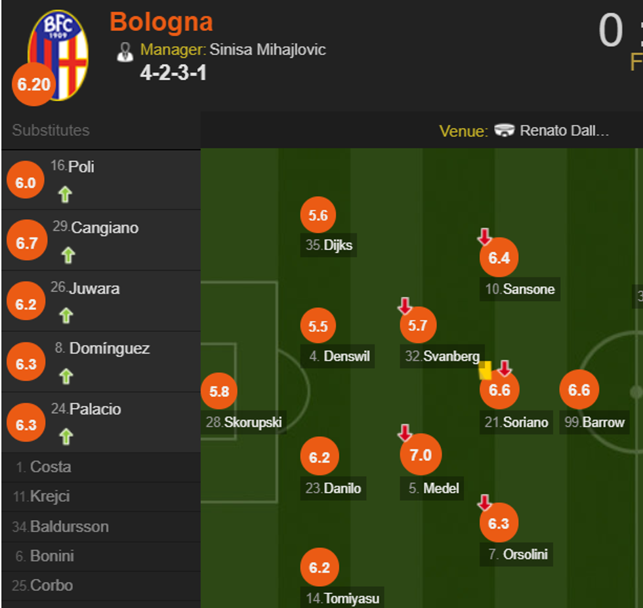Click the red sub-off arrow above Medel

tap(405, 433)
